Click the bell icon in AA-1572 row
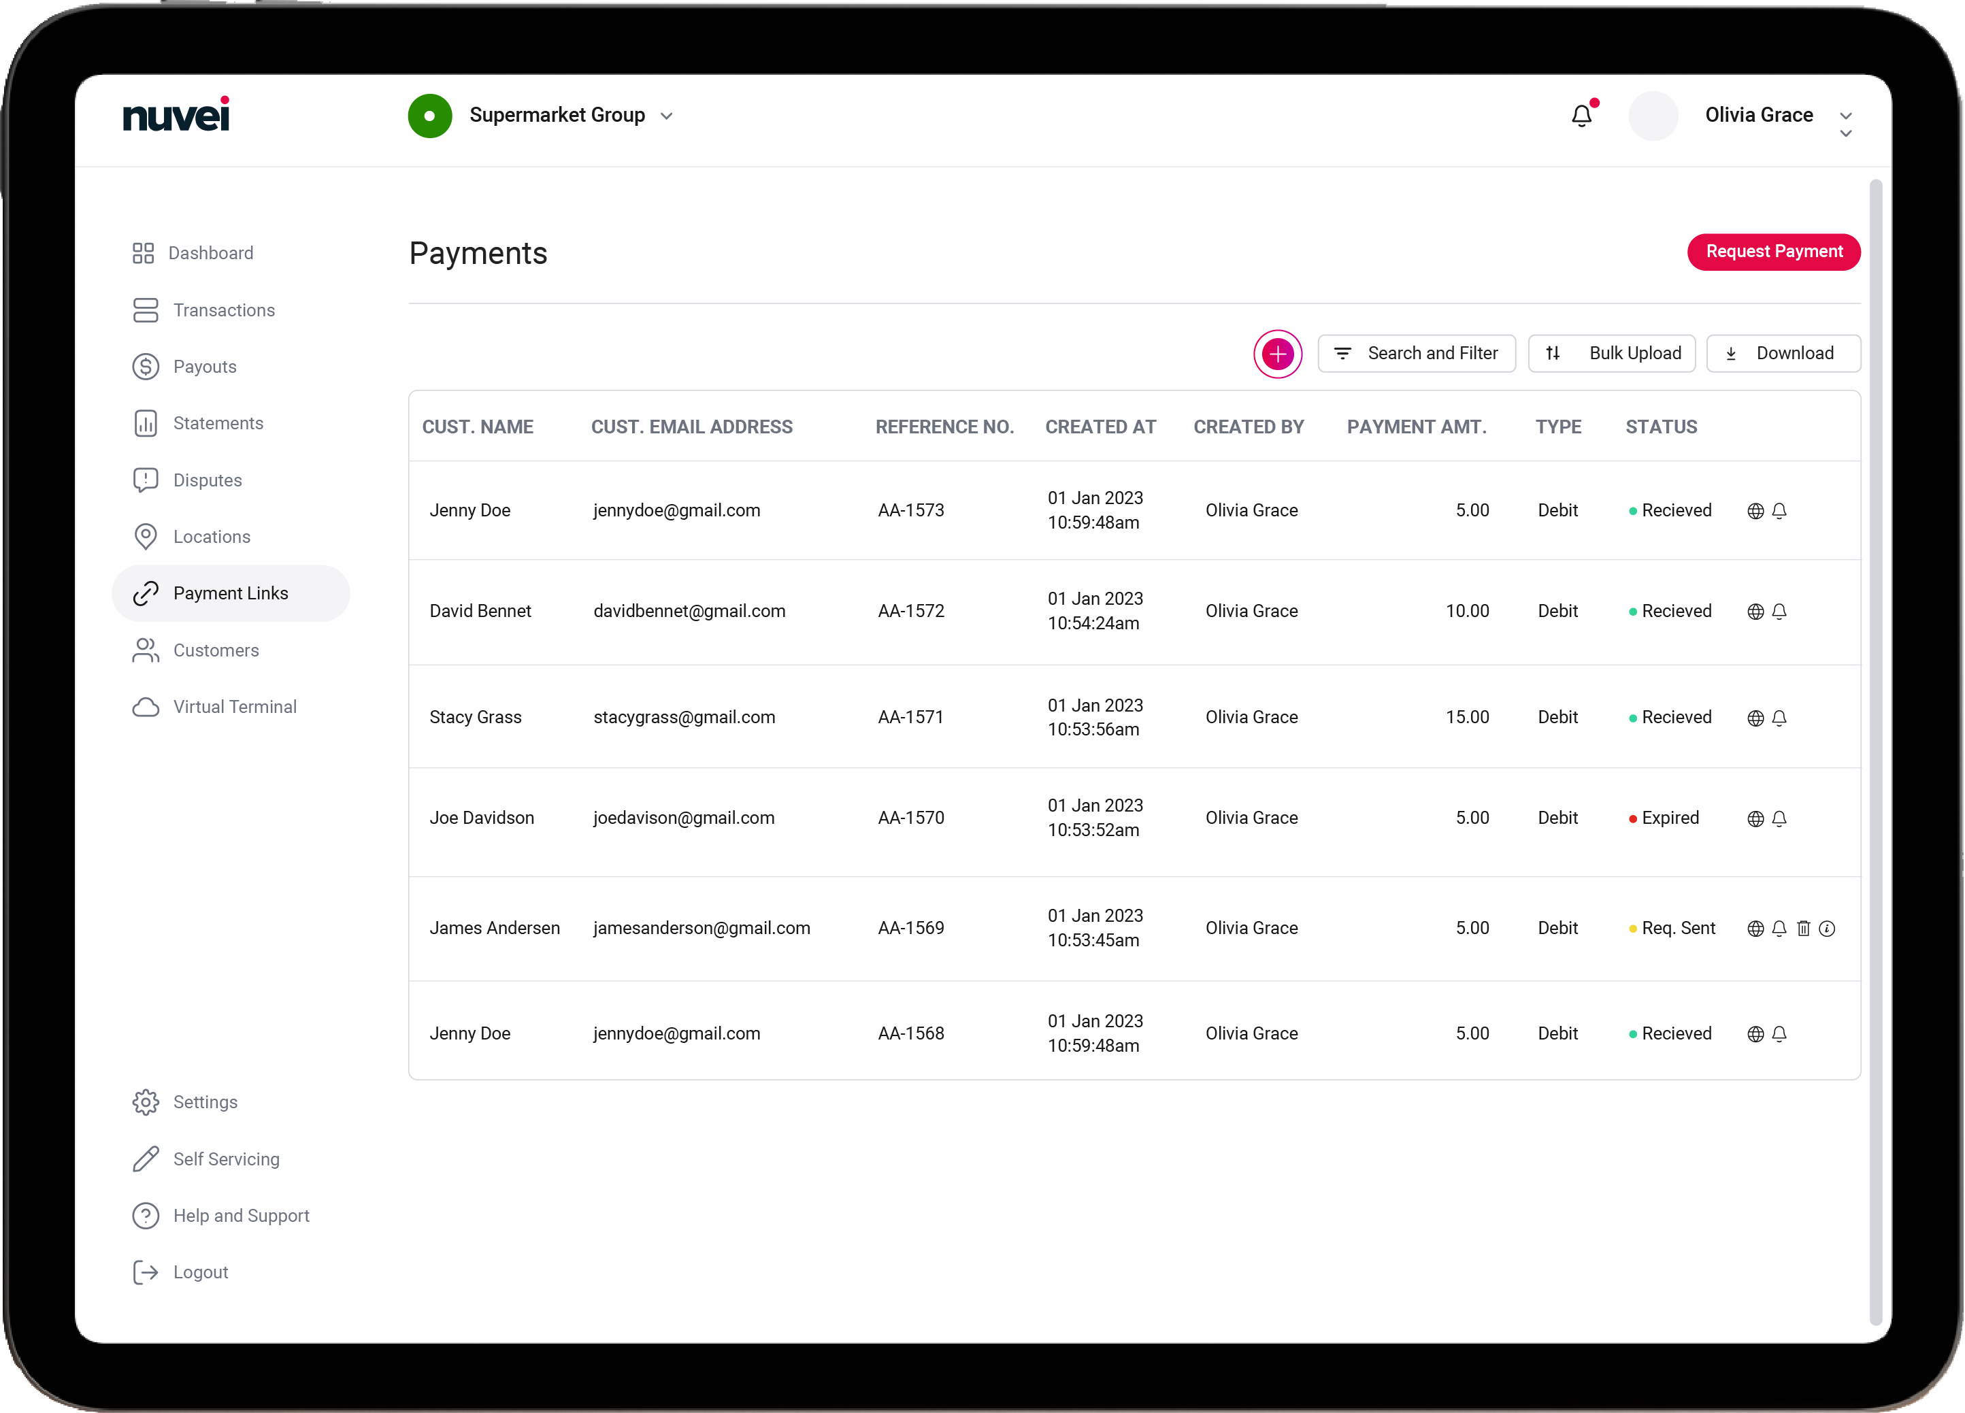The image size is (1965, 1413). pos(1779,612)
